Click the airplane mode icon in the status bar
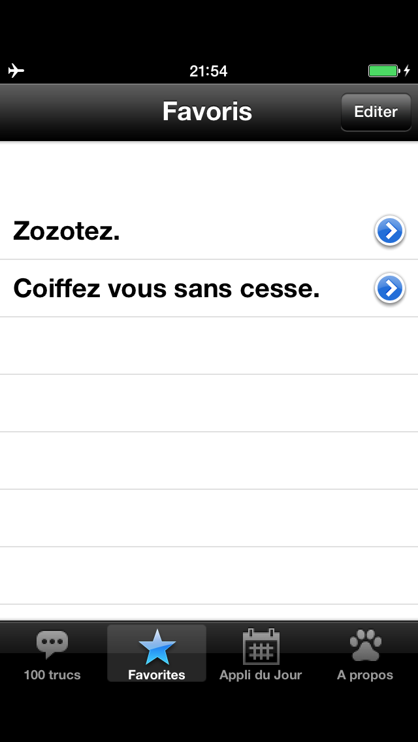Viewport: 418px width, 742px height. pyautogui.click(x=16, y=71)
